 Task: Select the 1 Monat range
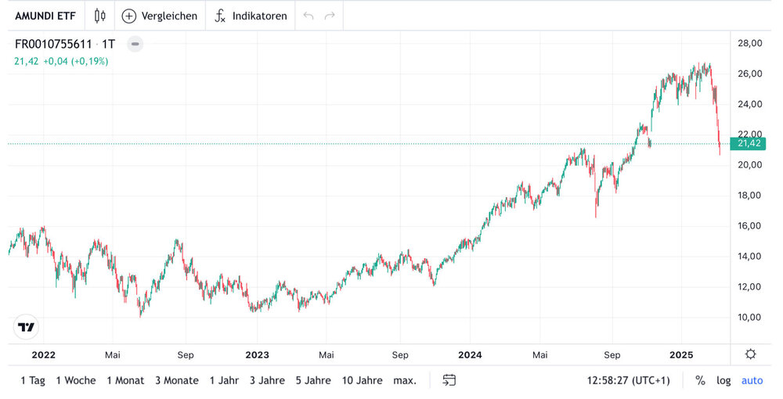[125, 380]
